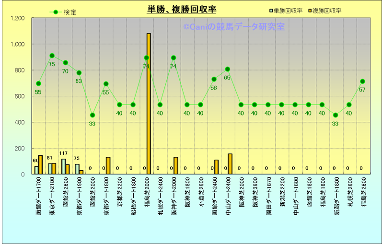Click the 検定 point above 函館芝2000
Image resolution: width=382 pixels, height=244 pixels.
click(93, 115)
